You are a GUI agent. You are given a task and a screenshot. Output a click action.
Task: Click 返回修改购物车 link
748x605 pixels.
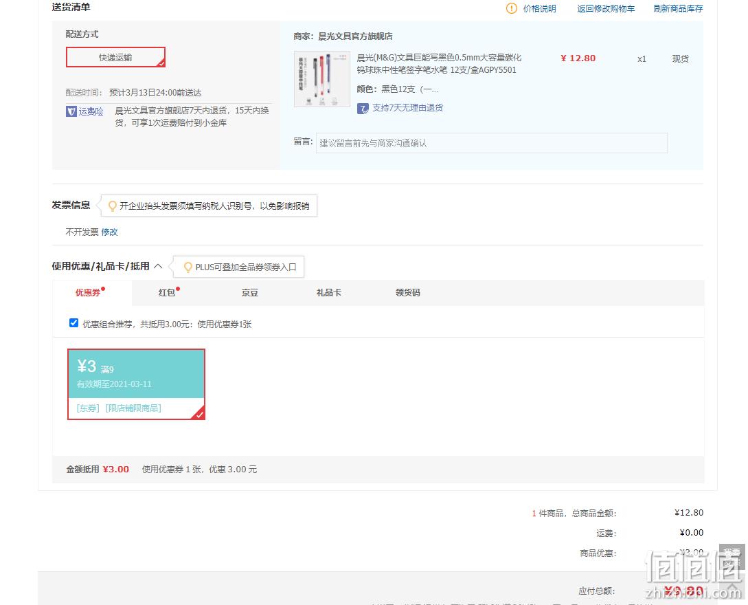point(606,9)
